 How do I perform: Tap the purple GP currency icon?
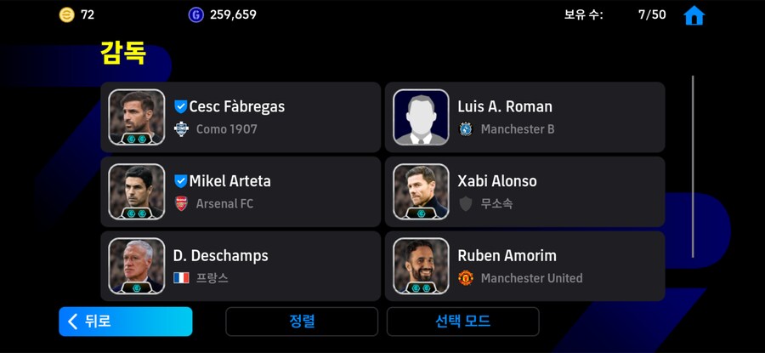pyautogui.click(x=196, y=14)
